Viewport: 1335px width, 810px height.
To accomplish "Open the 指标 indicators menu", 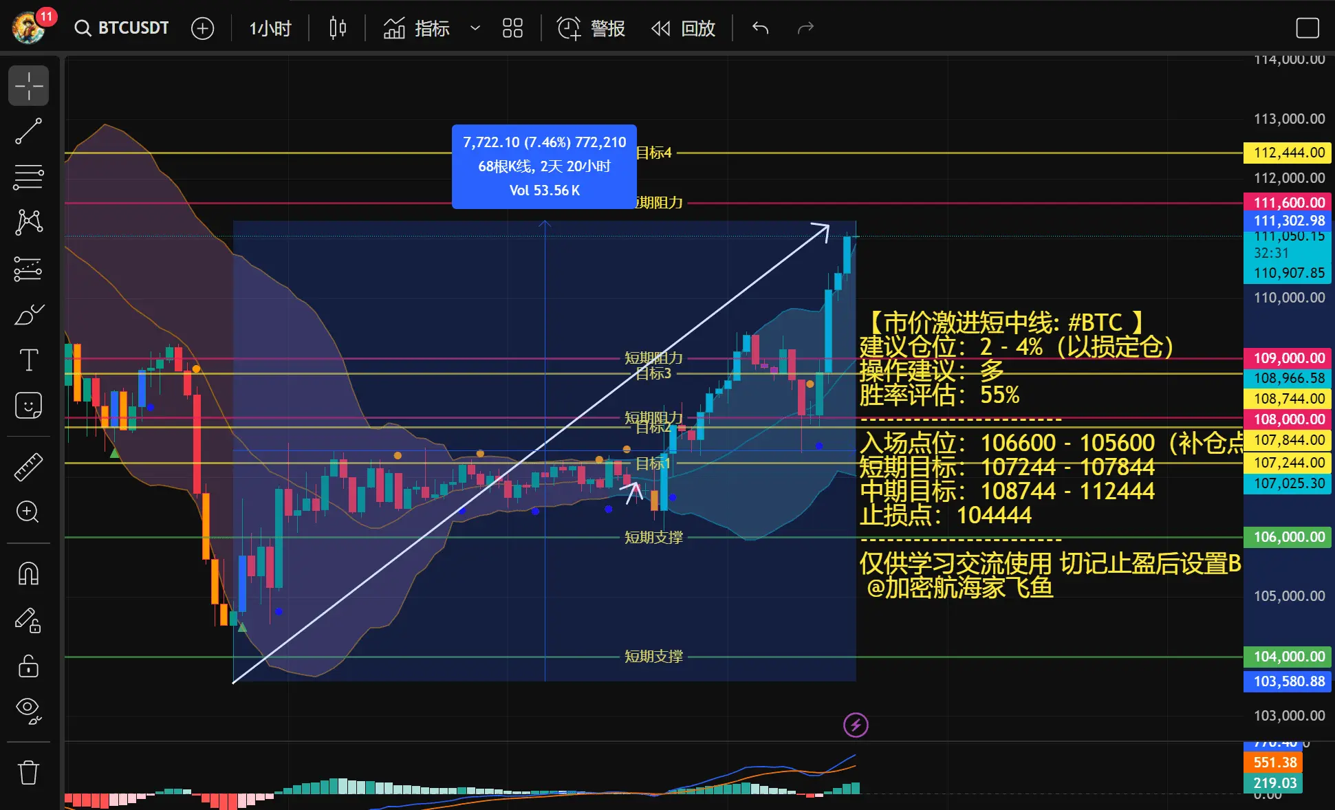I will click(416, 28).
